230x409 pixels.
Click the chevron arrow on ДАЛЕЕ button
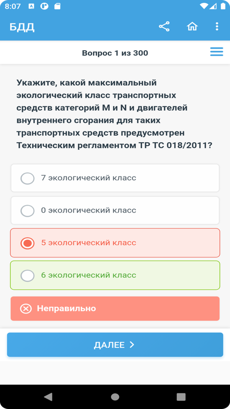[132, 345]
